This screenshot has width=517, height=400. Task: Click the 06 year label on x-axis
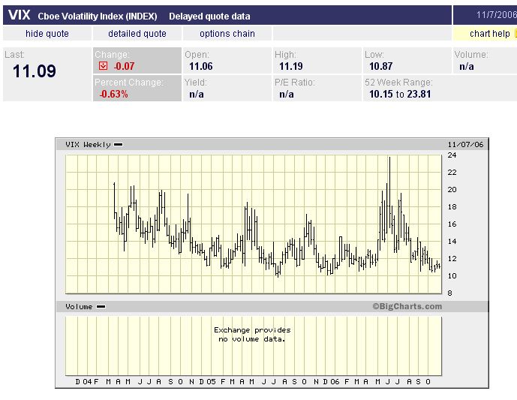point(335,382)
